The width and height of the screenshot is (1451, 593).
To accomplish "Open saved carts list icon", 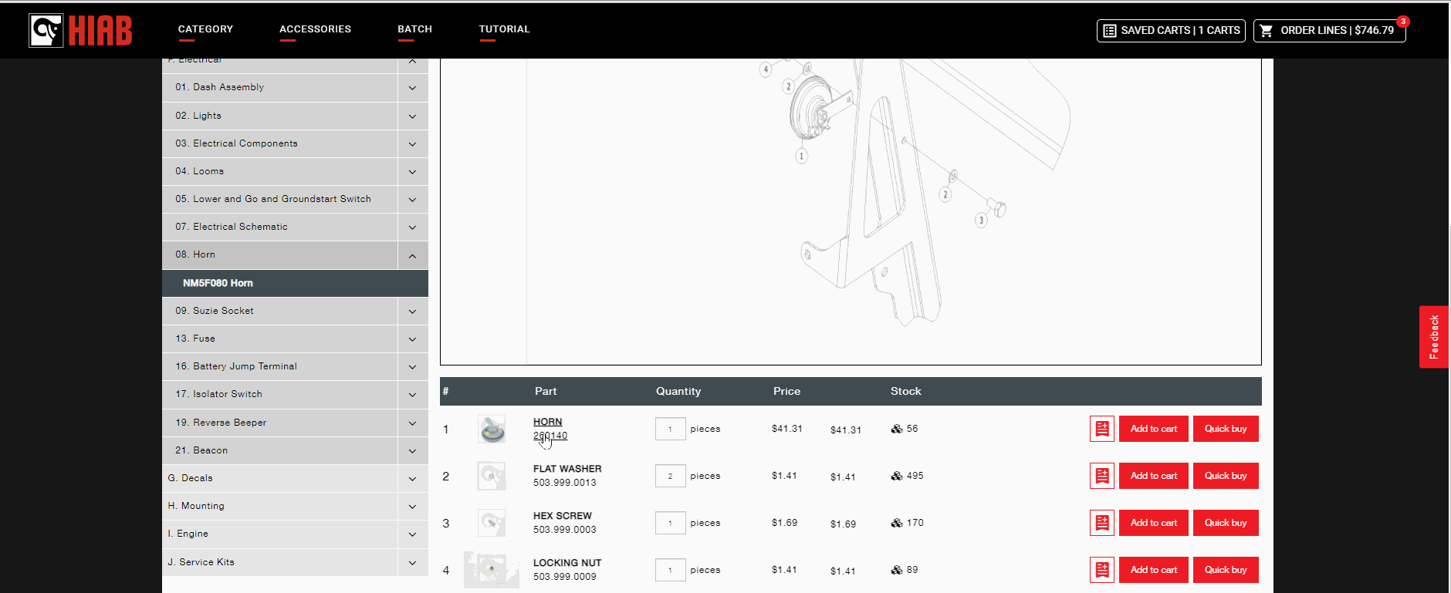I will click(x=1110, y=31).
